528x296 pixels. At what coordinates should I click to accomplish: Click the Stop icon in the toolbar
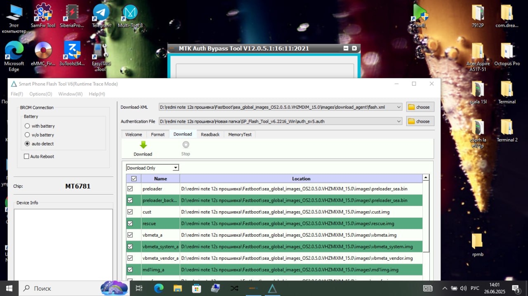pos(186,145)
